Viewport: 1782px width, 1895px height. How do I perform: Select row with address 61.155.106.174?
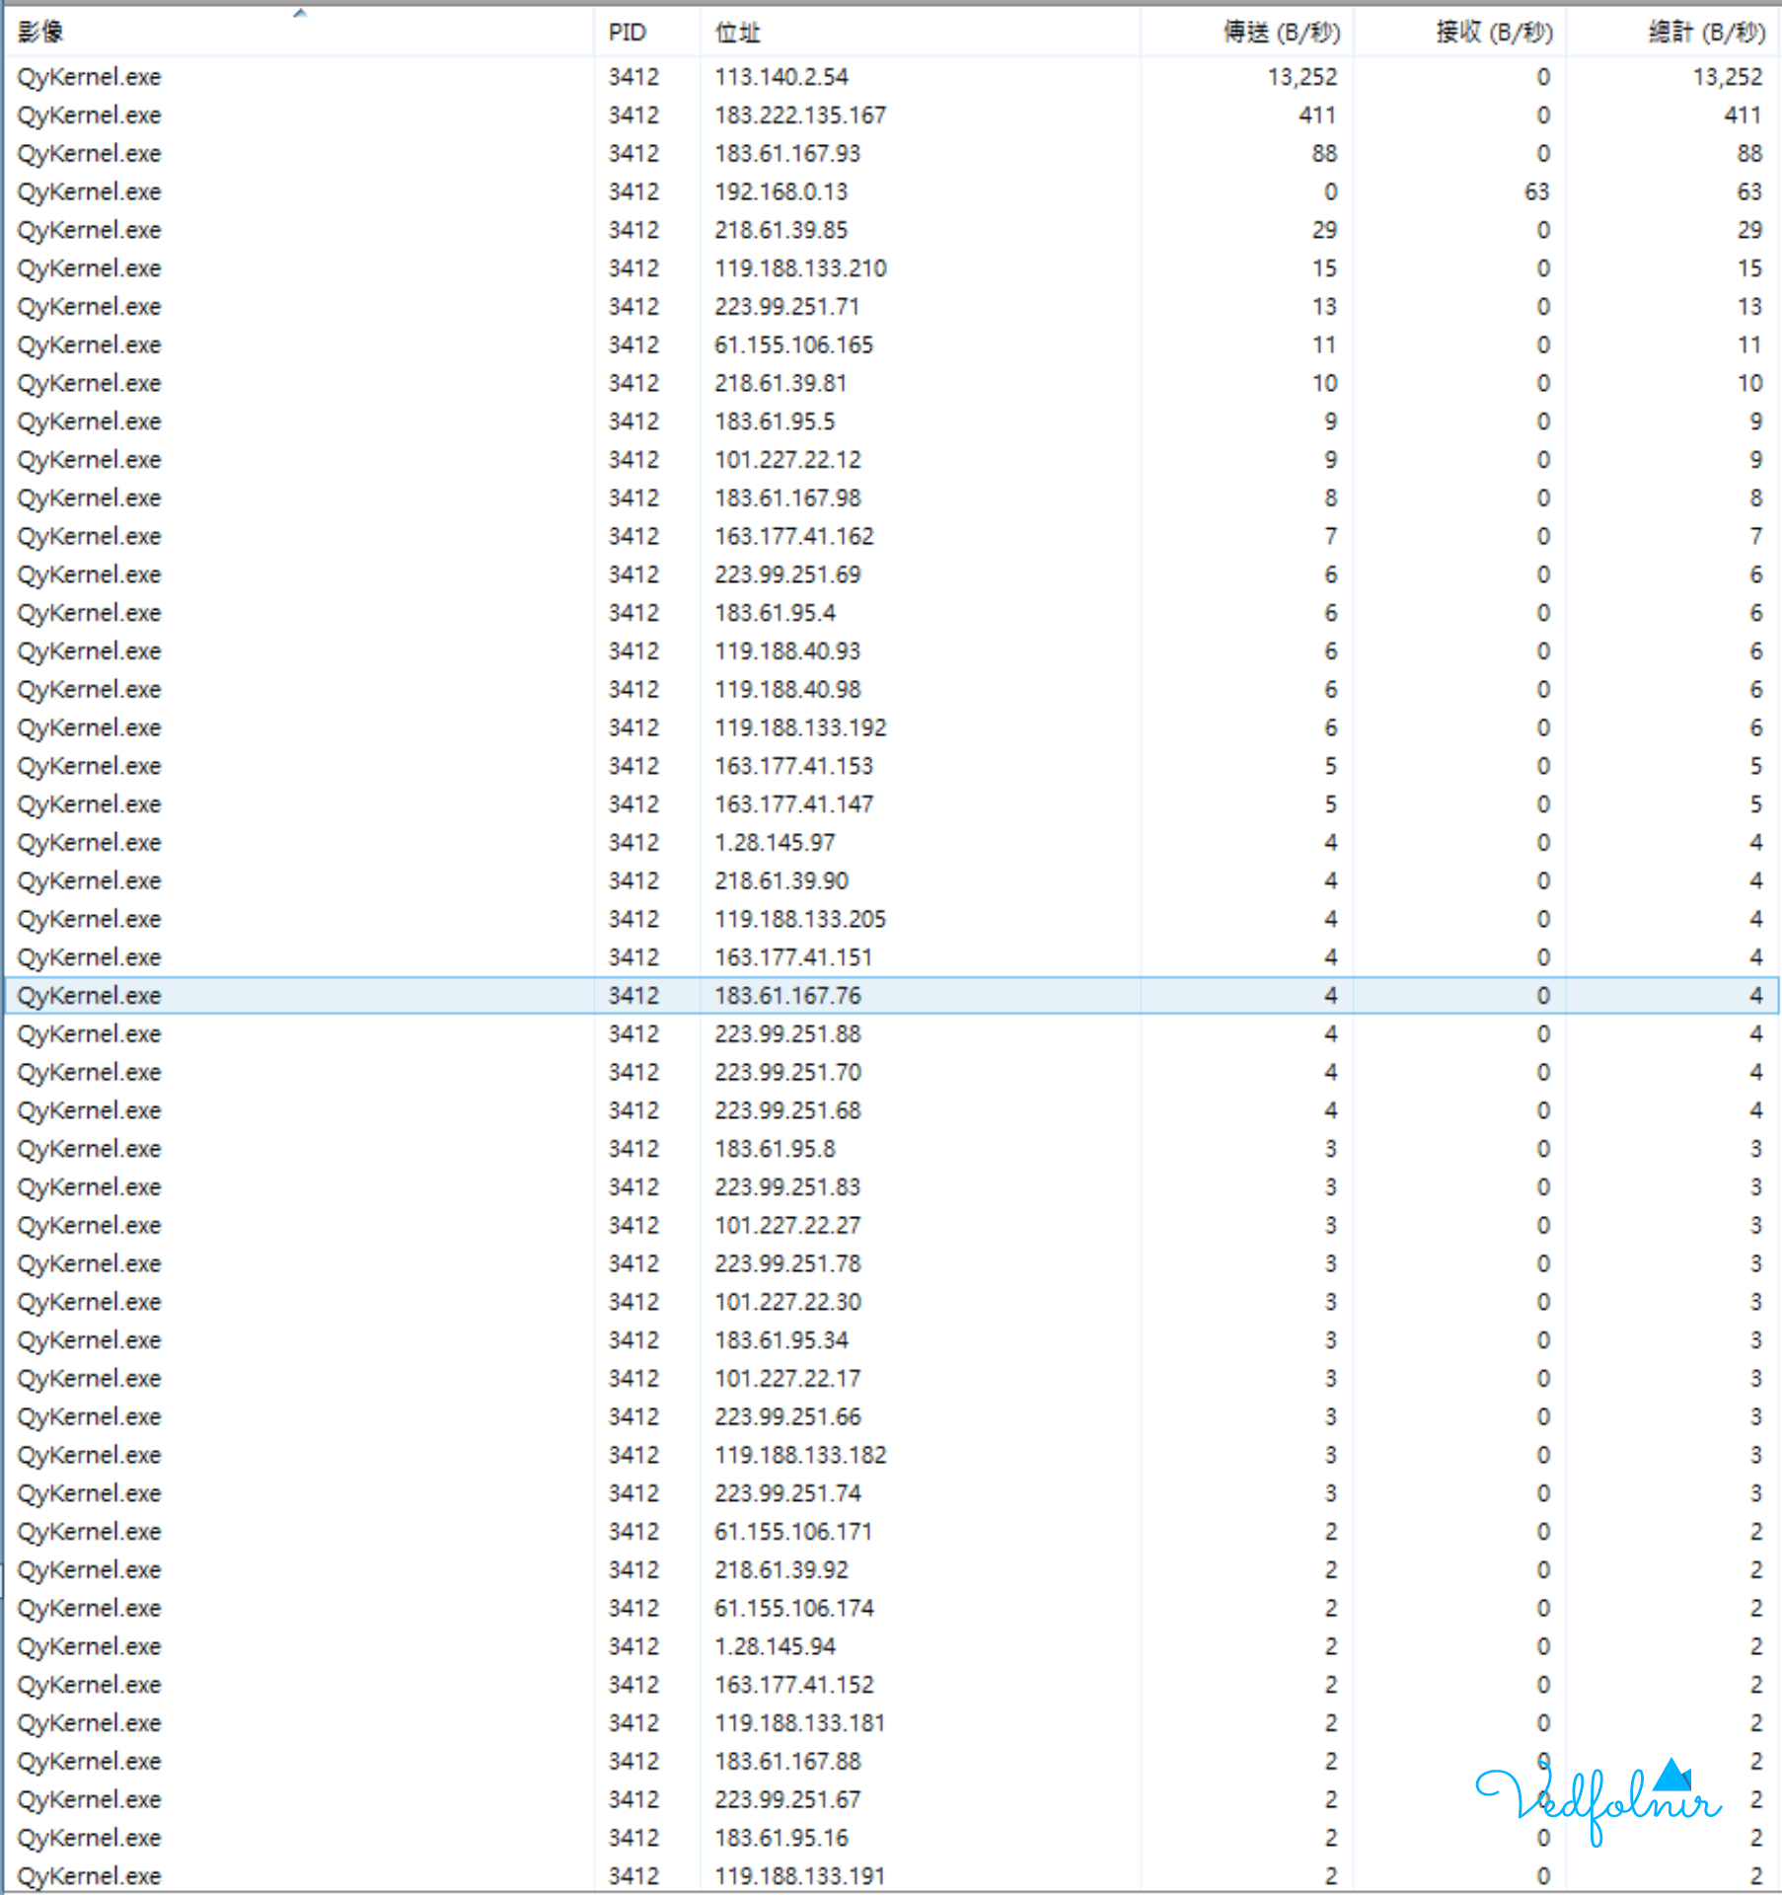point(891,1608)
